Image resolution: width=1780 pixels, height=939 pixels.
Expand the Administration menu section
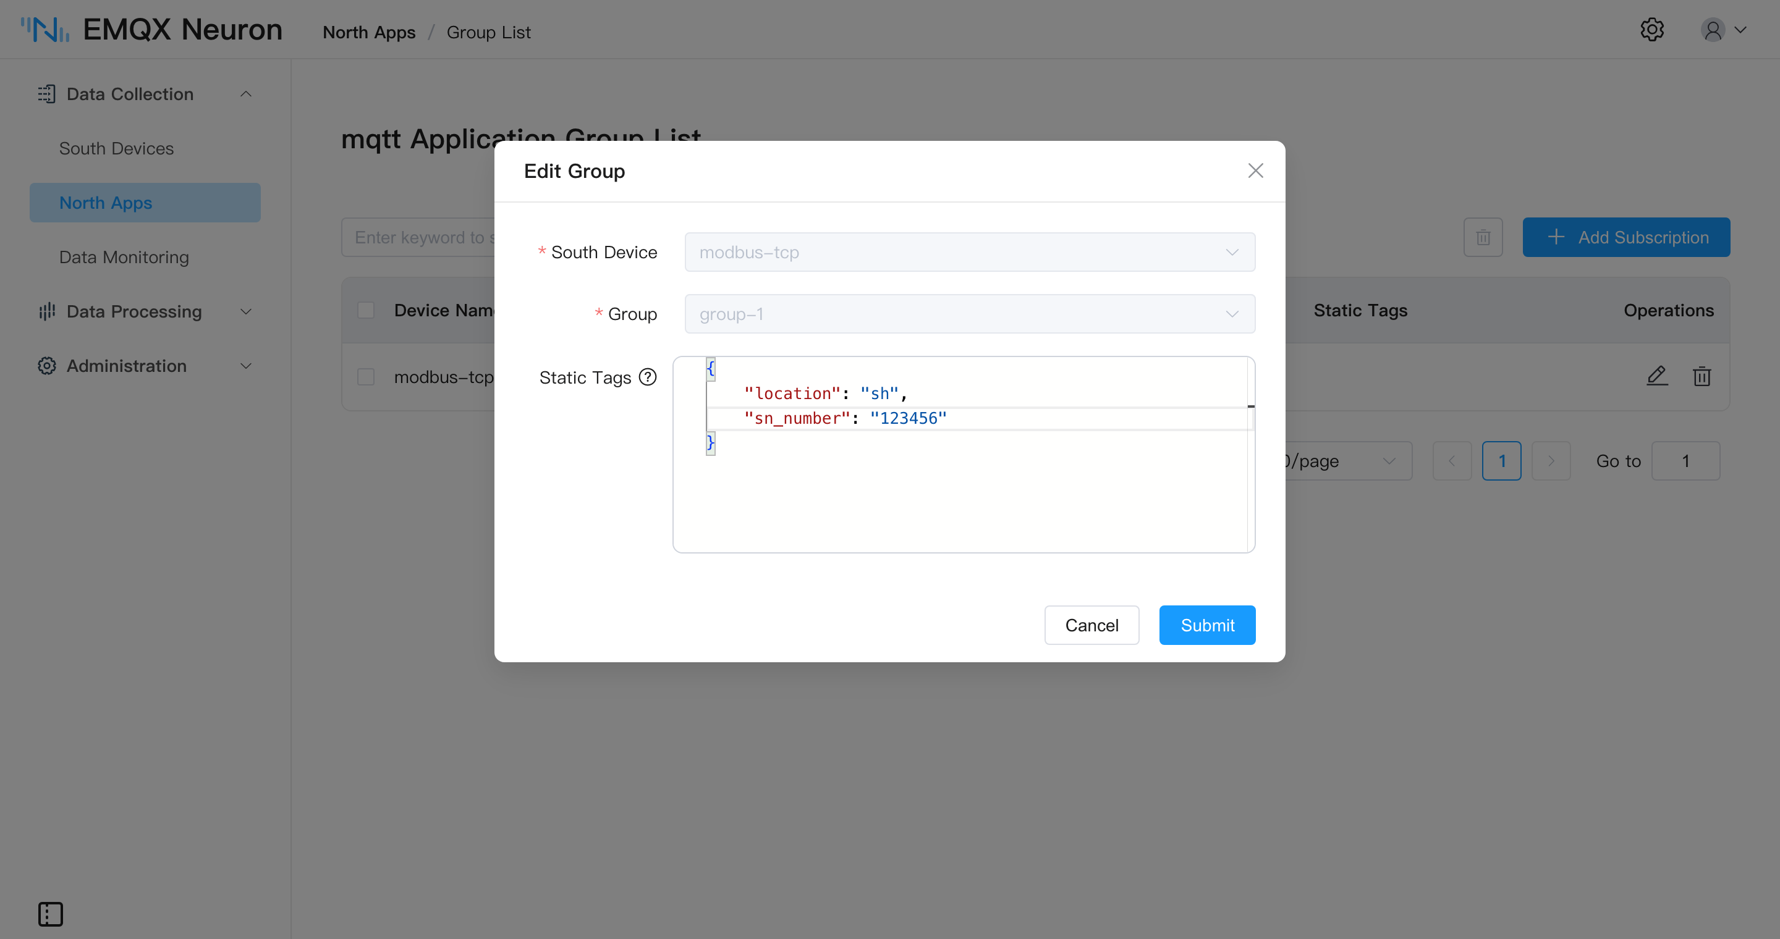coord(245,366)
